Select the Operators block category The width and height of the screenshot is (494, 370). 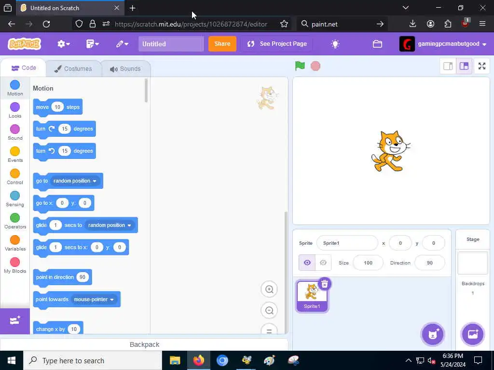pos(15,221)
